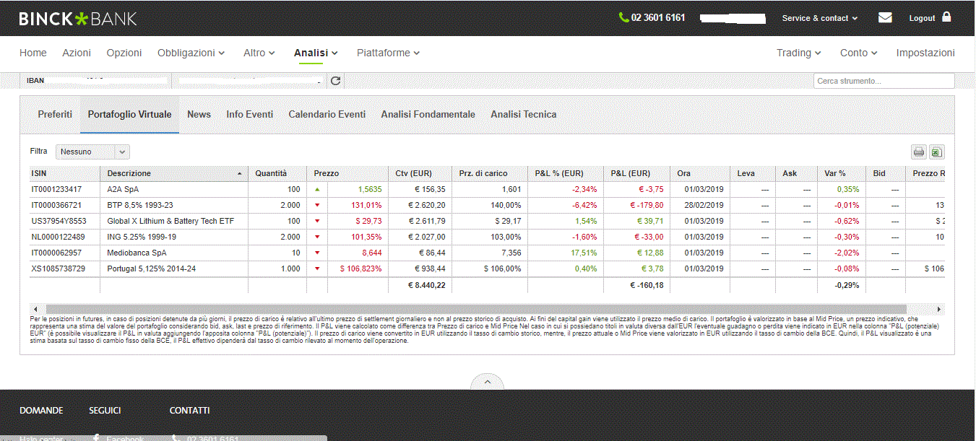Click the green up arrow for A2A SpA
Screen dimensions: 976x441
pos(316,189)
